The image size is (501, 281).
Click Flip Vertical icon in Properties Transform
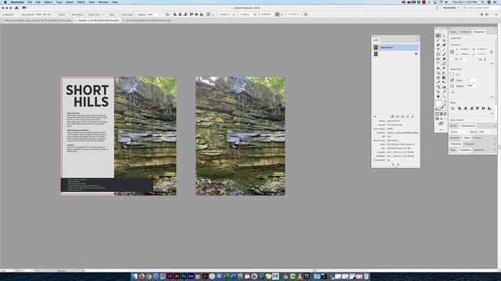pos(485,59)
